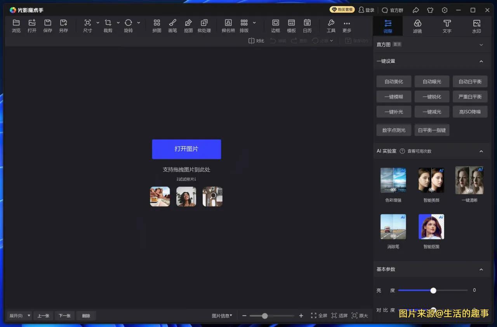Image resolution: width=497 pixels, height=327 pixels.
Task: Select the 裁剪 crop tool
Action: point(108,26)
